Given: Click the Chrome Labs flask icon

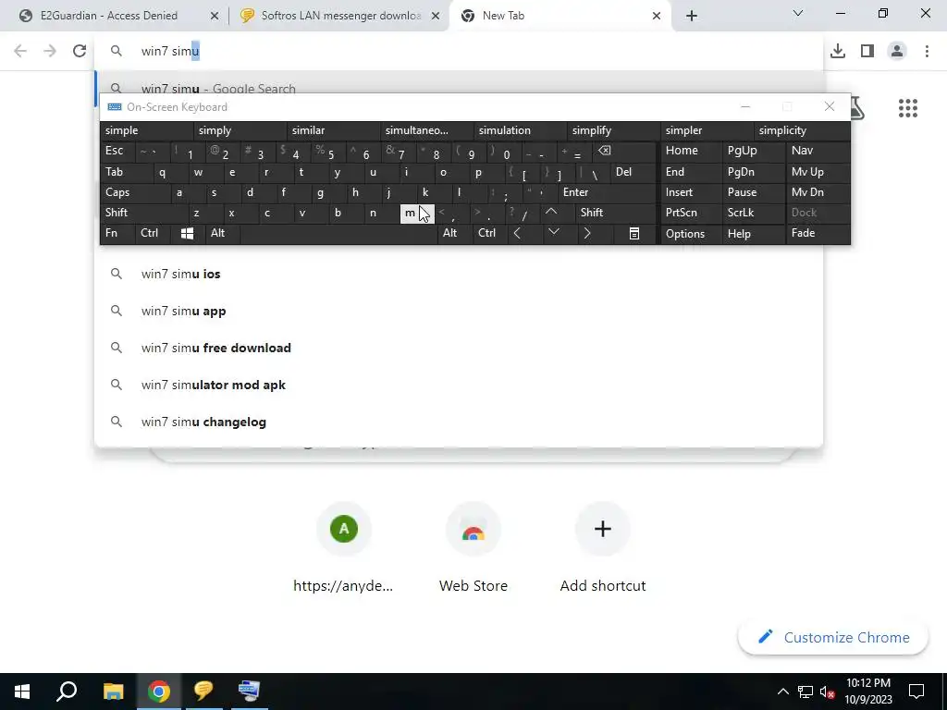Looking at the screenshot, I should (x=857, y=109).
